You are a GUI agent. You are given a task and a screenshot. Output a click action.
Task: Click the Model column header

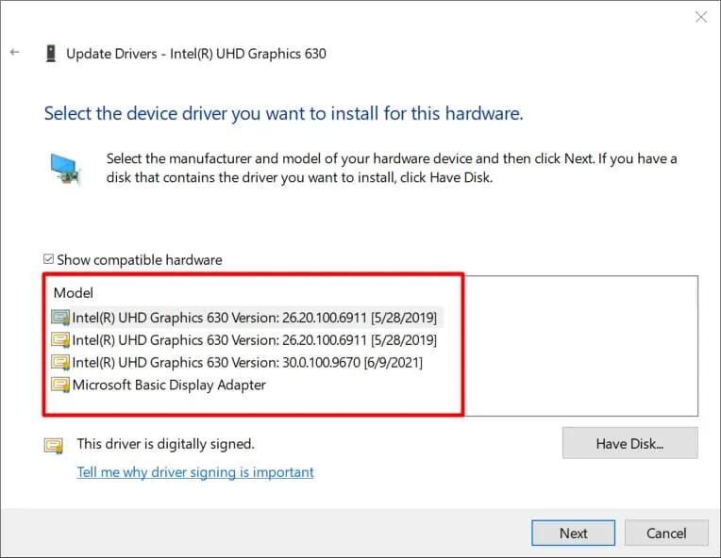pyautogui.click(x=73, y=293)
